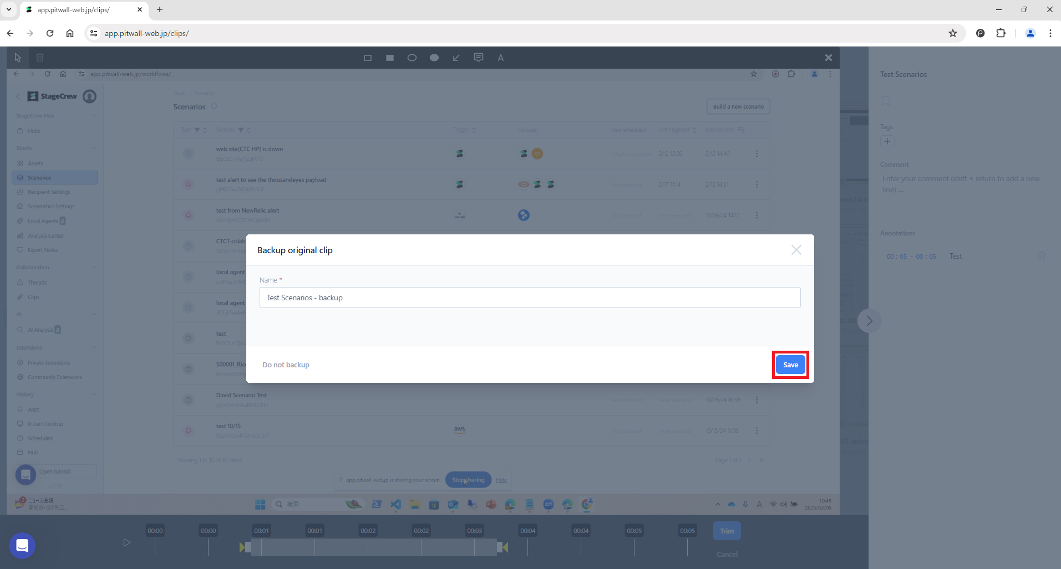
Task: Open the Chrome three-dot menu
Action: 1050,33
